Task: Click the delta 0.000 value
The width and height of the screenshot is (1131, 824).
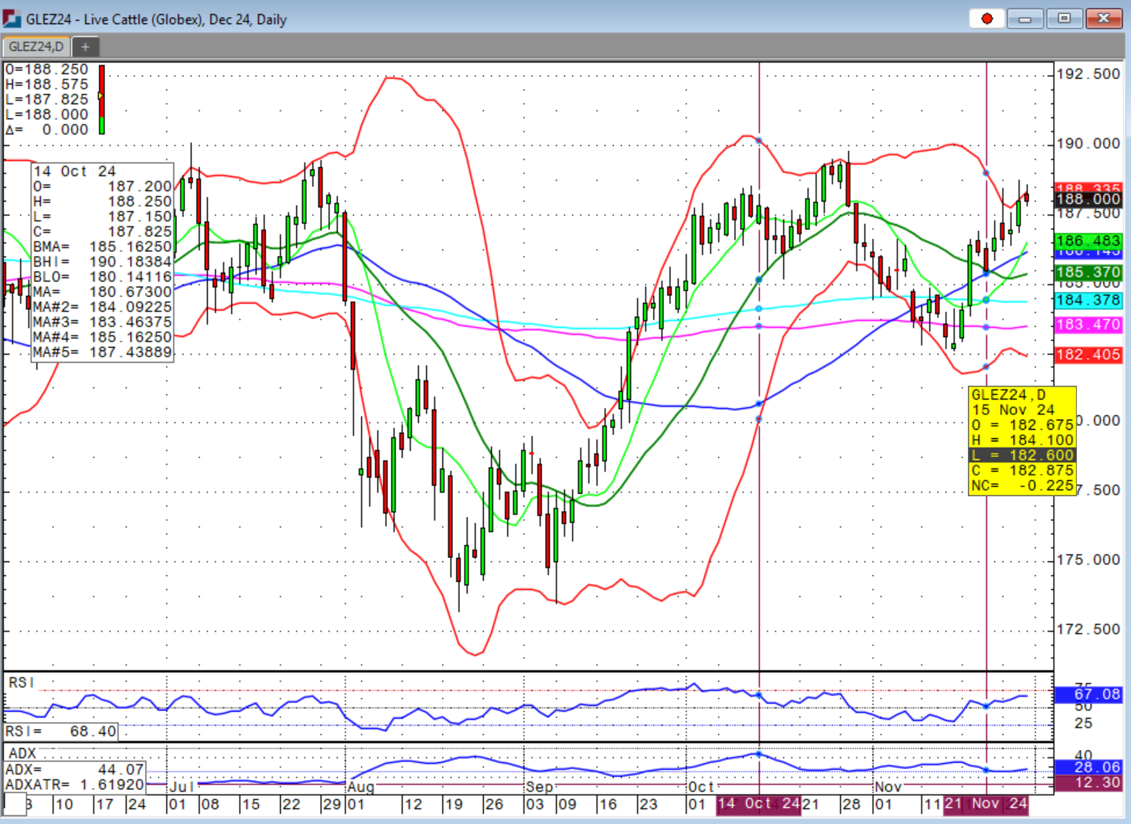Action: point(47,130)
